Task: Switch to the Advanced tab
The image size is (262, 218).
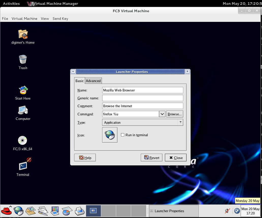Action: point(93,81)
